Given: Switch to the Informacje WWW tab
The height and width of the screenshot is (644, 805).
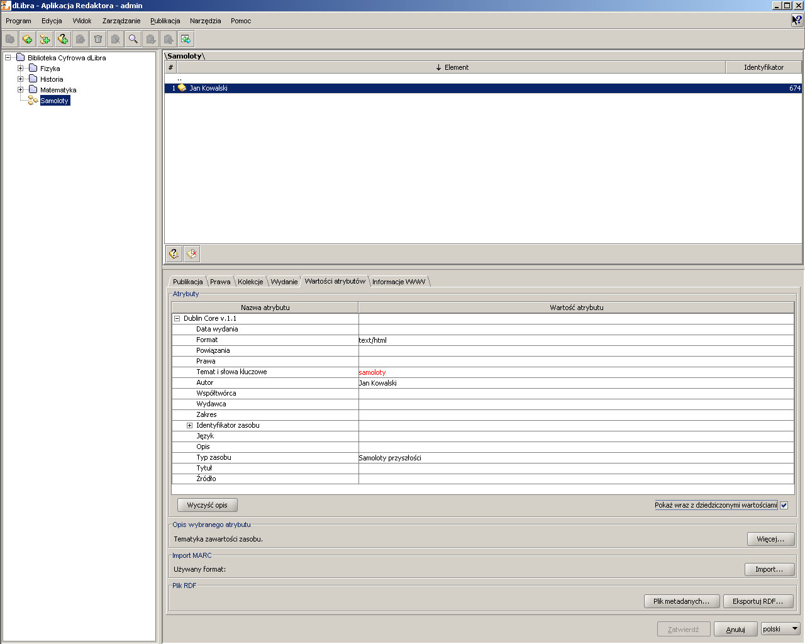Looking at the screenshot, I should coord(399,282).
